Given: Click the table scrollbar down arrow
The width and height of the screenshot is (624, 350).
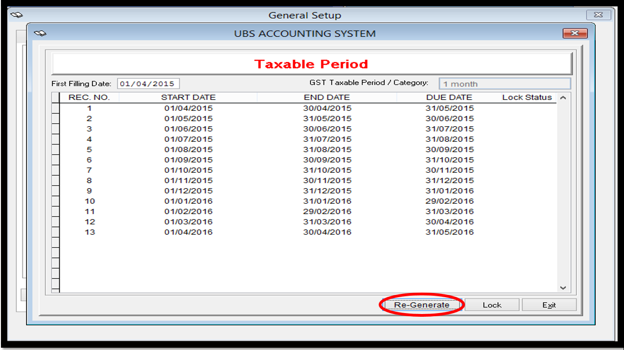Looking at the screenshot, I should pos(563,288).
